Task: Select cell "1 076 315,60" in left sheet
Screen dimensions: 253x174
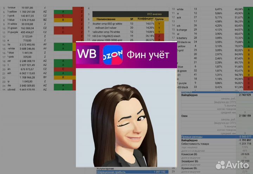Action: click(27, 20)
